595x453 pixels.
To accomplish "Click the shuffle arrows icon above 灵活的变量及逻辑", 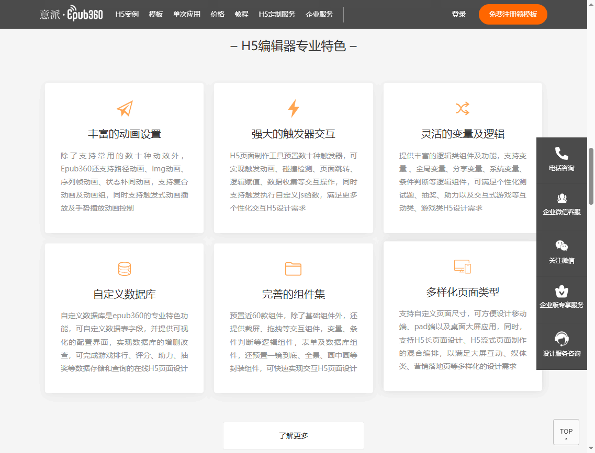I will click(x=463, y=109).
